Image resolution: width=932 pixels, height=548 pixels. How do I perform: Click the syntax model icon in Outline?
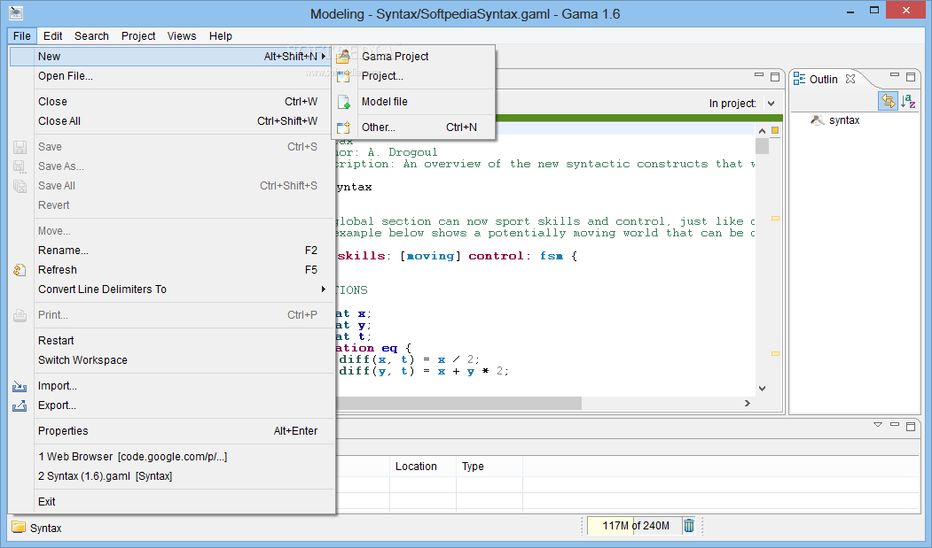[818, 120]
